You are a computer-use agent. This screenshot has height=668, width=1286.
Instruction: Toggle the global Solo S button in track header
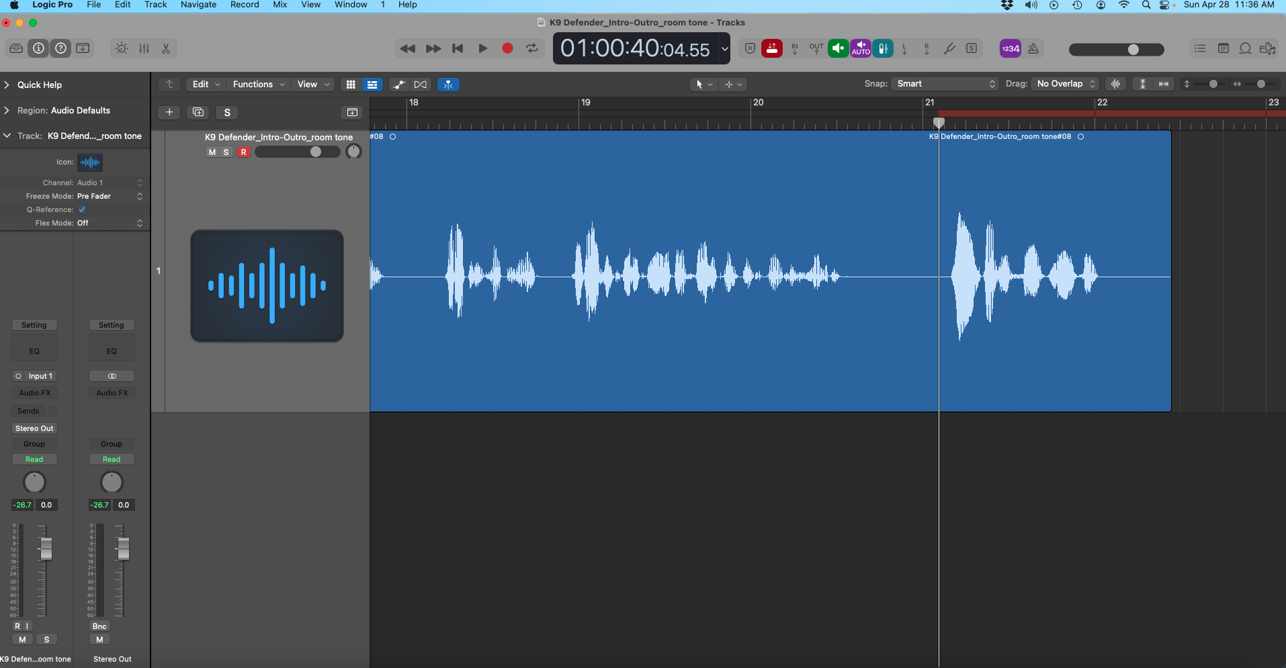(227, 112)
